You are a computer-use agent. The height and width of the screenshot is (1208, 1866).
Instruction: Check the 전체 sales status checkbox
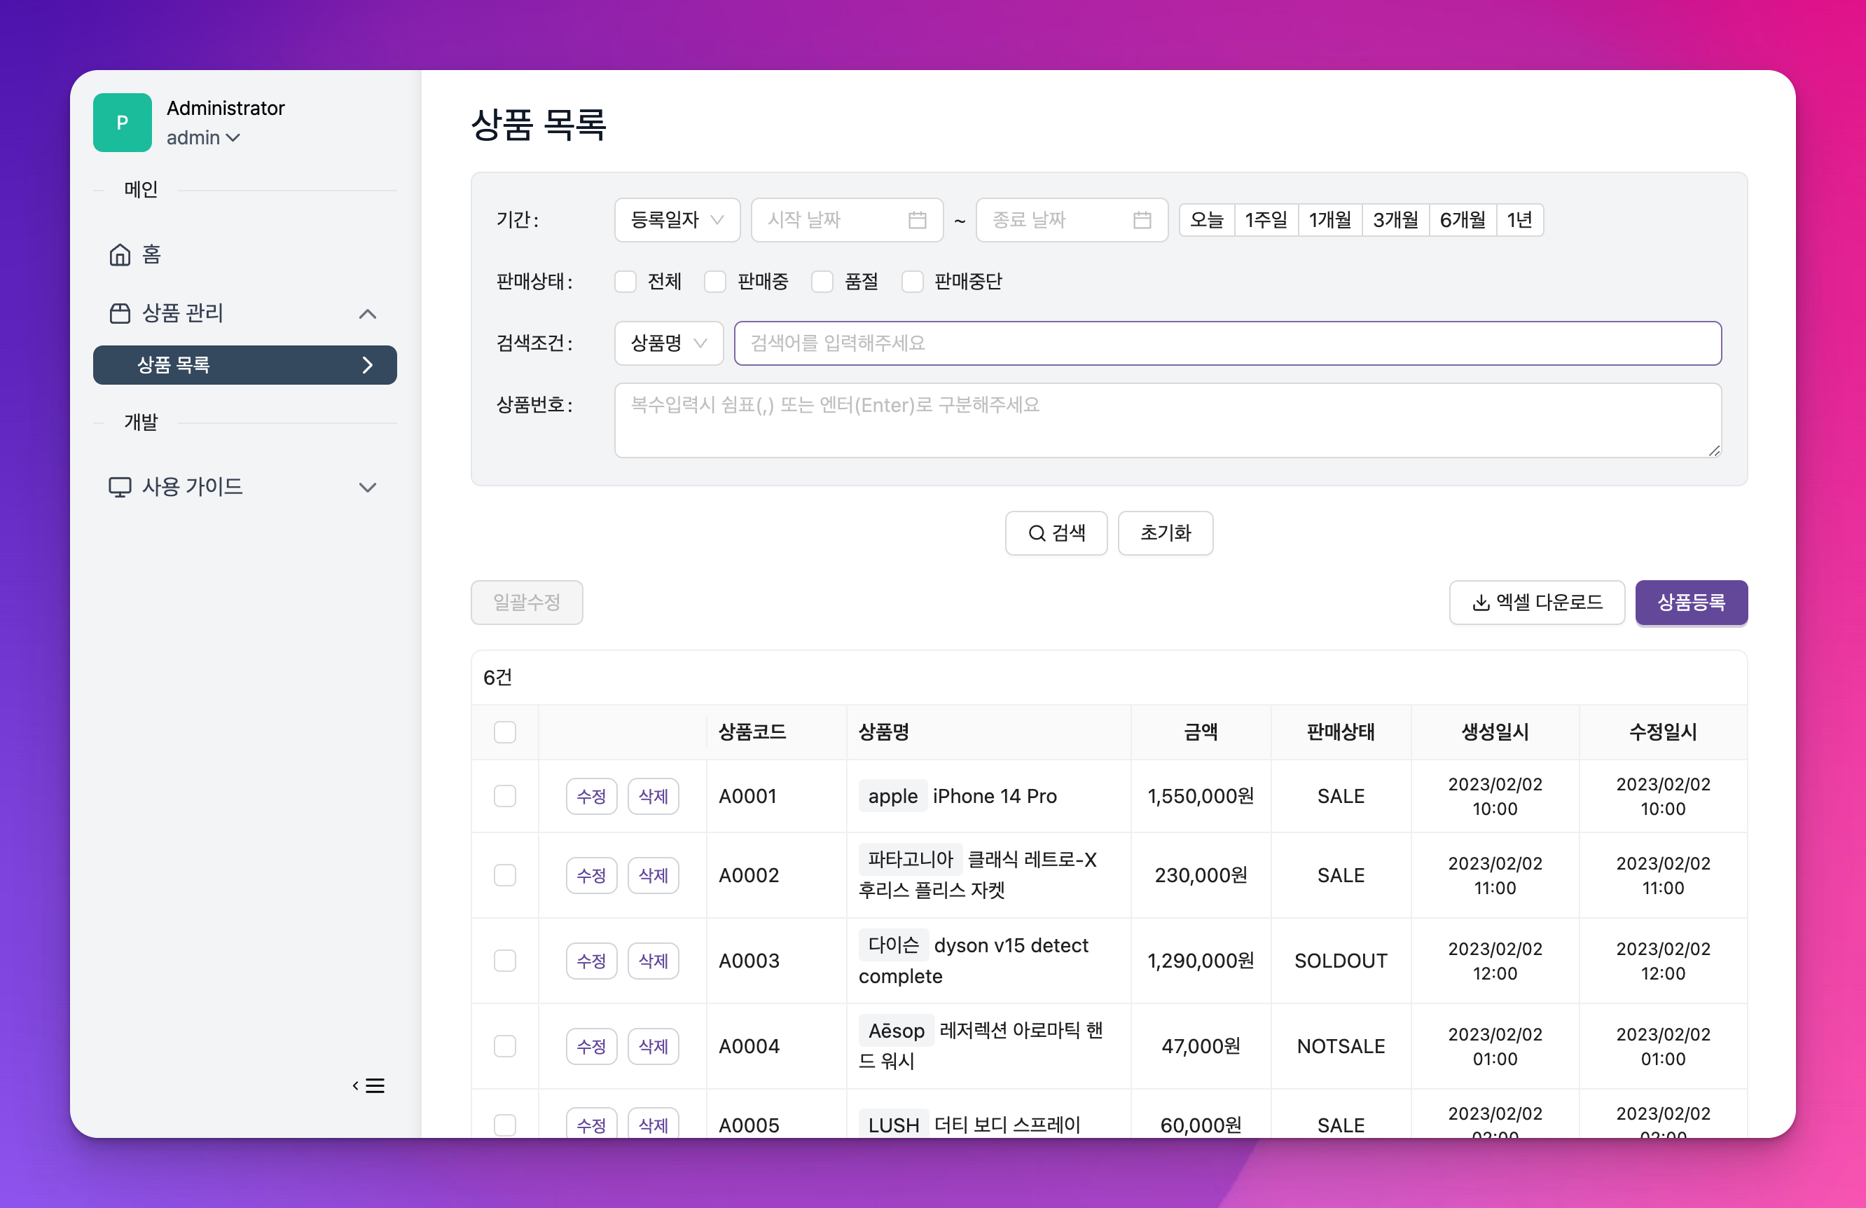click(625, 282)
